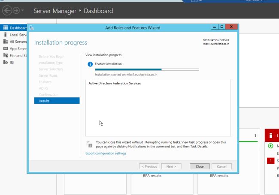Click the Cancel button
This screenshot has height=195, width=279.
[x=222, y=166]
